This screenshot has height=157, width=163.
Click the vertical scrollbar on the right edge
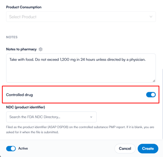coord(162,103)
